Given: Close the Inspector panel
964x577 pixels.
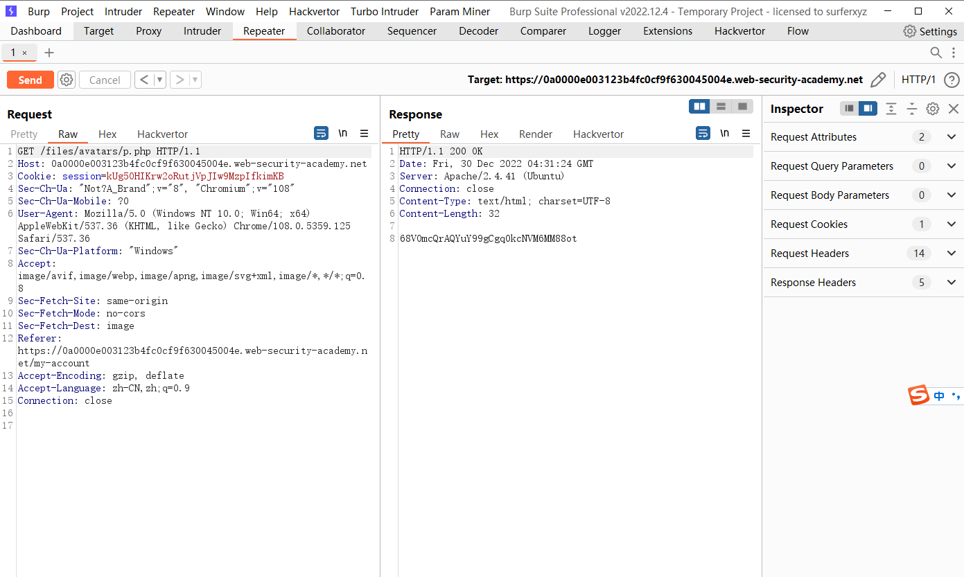Looking at the screenshot, I should point(954,109).
